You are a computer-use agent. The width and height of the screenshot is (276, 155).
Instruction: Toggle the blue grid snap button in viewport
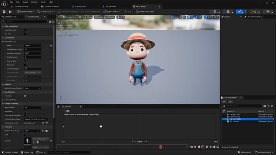(189, 17)
